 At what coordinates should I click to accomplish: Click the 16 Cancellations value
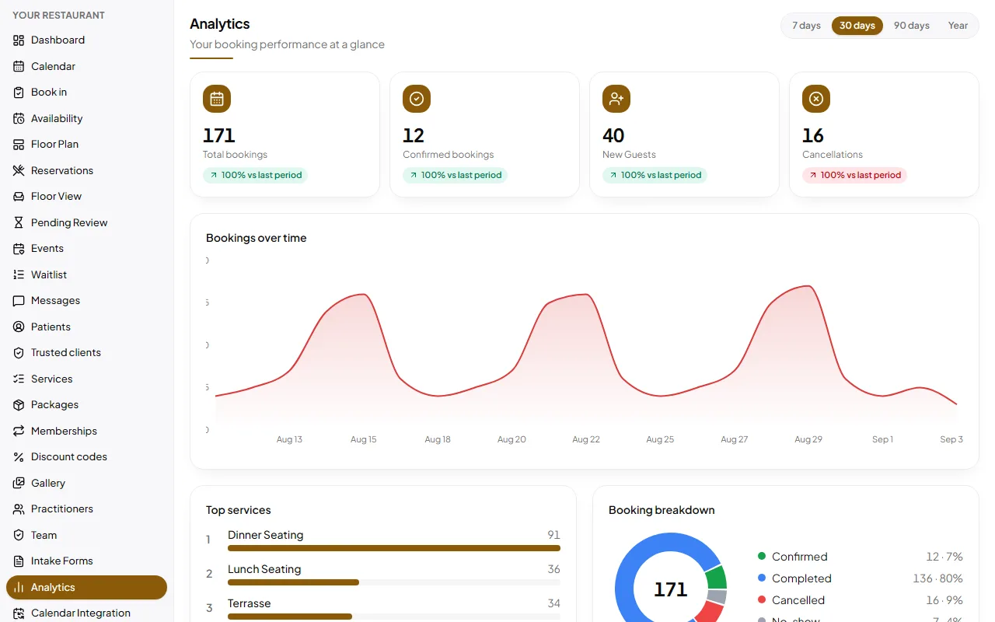[x=813, y=135]
